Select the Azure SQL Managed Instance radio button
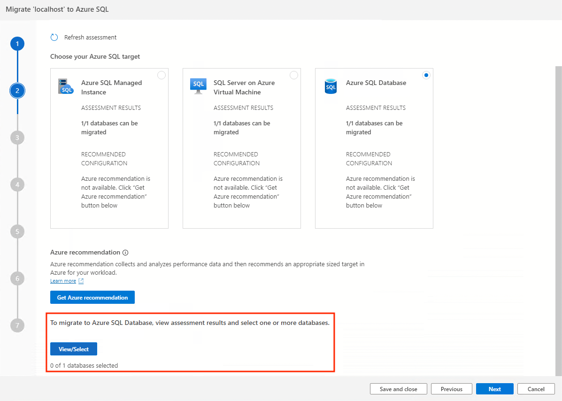562x401 pixels. pos(162,75)
